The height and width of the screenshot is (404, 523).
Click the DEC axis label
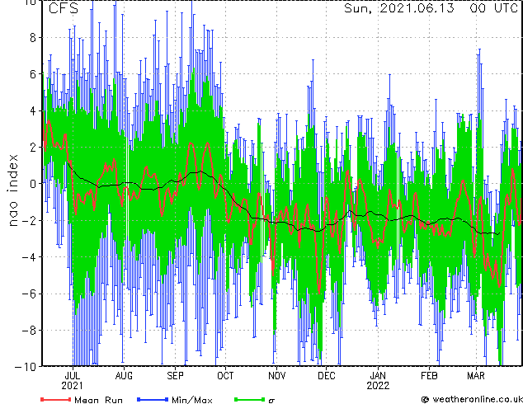point(327,376)
